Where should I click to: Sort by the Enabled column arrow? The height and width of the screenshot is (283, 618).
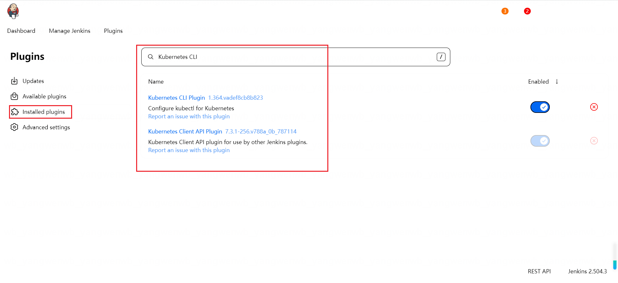[x=557, y=82]
